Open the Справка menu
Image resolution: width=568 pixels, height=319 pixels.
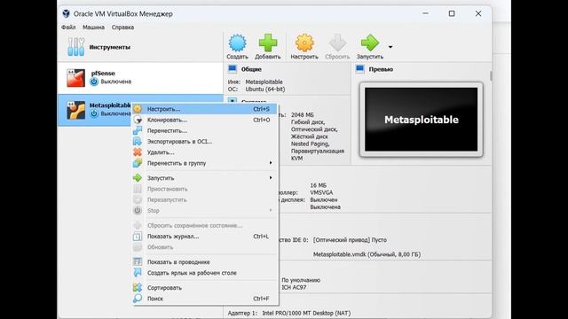122,27
